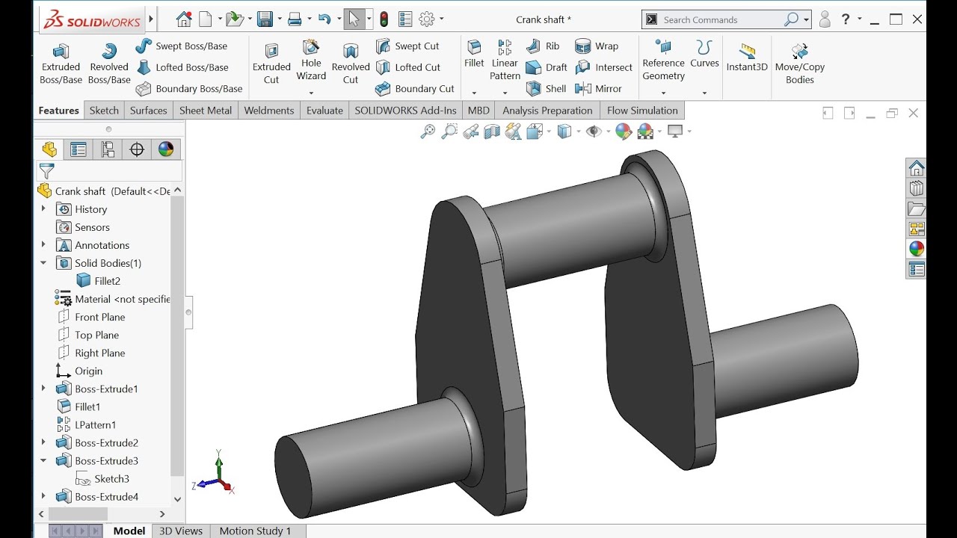
Task: Collapse the Solid Bodies(1) node
Action: pos(43,263)
